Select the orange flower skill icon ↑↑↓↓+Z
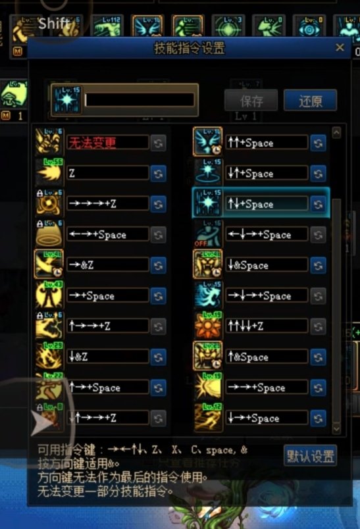 point(207,326)
